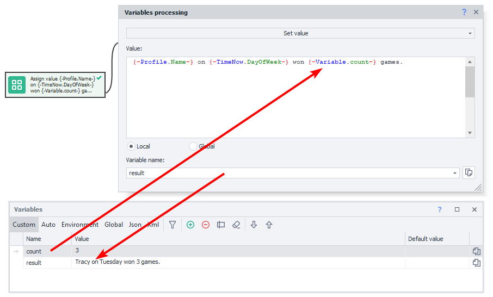
Task: Move variable up with up arrow icon
Action: [269, 225]
